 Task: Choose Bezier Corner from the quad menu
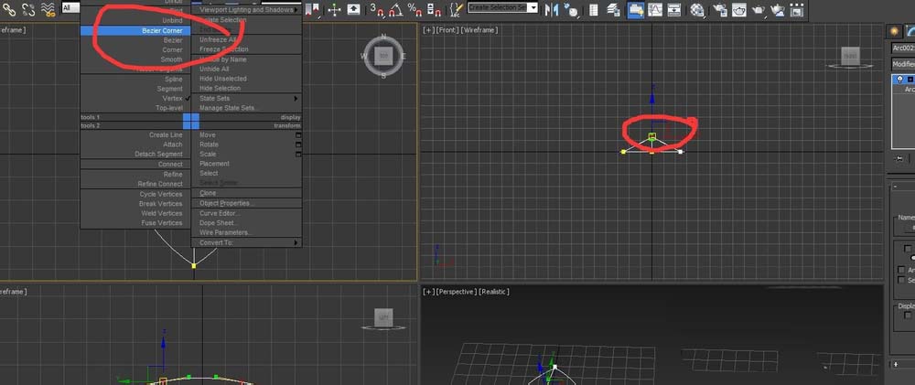pyautogui.click(x=160, y=30)
